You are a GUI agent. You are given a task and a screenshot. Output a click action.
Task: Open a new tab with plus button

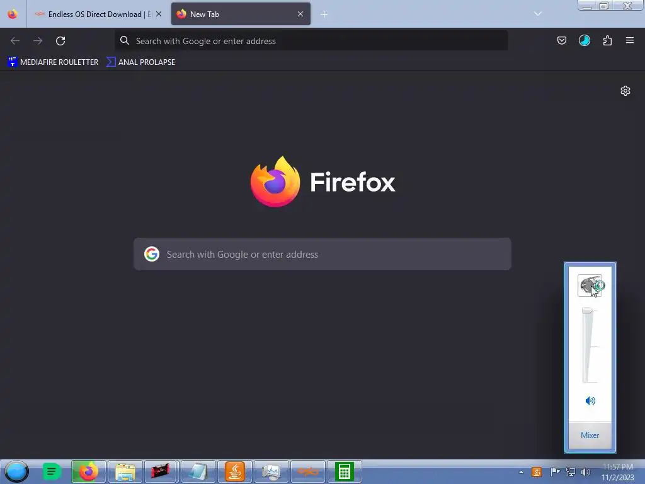(x=324, y=14)
